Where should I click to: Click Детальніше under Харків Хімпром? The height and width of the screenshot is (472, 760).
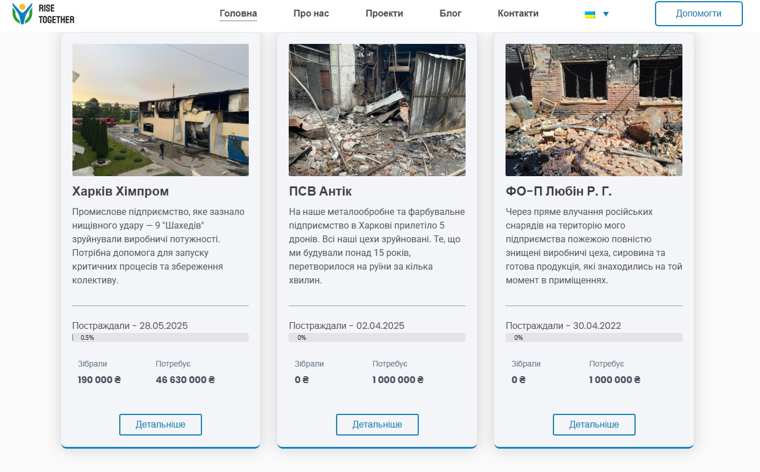(160, 425)
